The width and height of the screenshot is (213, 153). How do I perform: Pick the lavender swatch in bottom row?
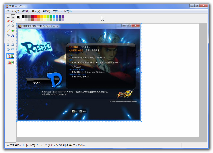[63, 19]
